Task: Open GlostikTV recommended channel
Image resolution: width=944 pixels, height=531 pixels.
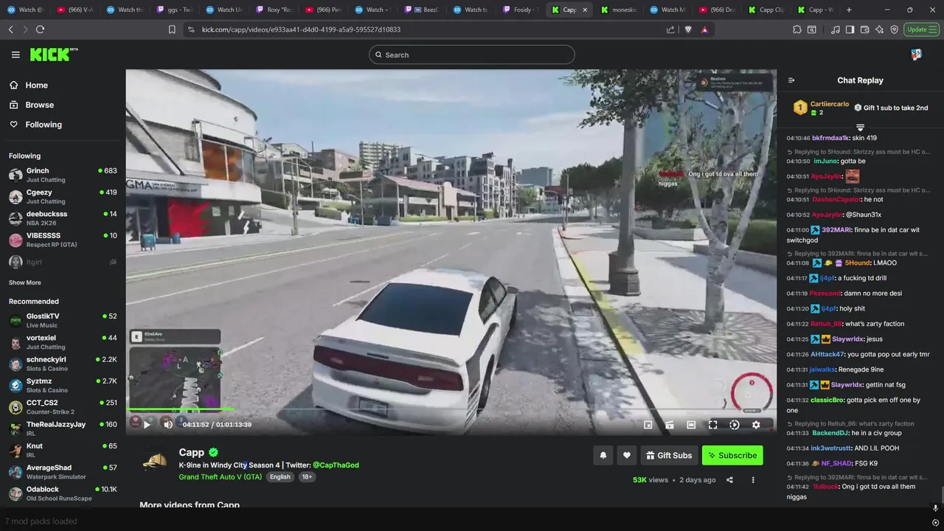Action: tap(63, 320)
